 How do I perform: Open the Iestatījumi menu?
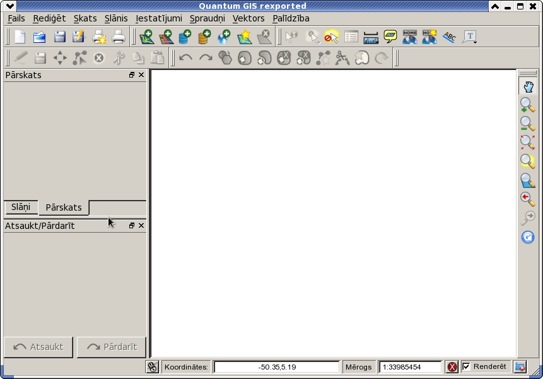tap(158, 18)
